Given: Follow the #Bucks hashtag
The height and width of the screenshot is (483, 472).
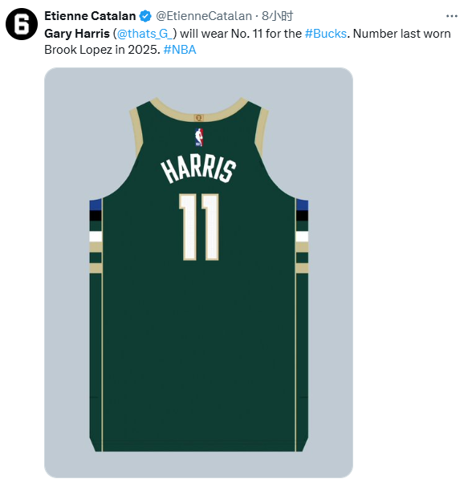Looking at the screenshot, I should (x=326, y=34).
